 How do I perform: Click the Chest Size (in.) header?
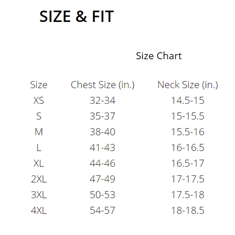[103, 85]
